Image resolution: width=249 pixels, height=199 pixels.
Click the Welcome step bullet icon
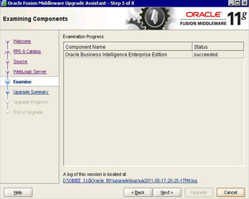(x=7, y=41)
